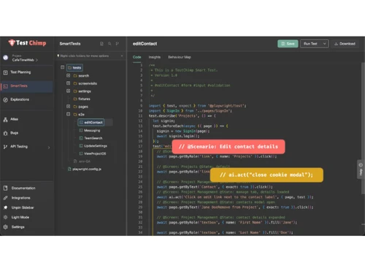Click the Bugs sidebar icon
Screen dimensions: 365x274
point(5,133)
